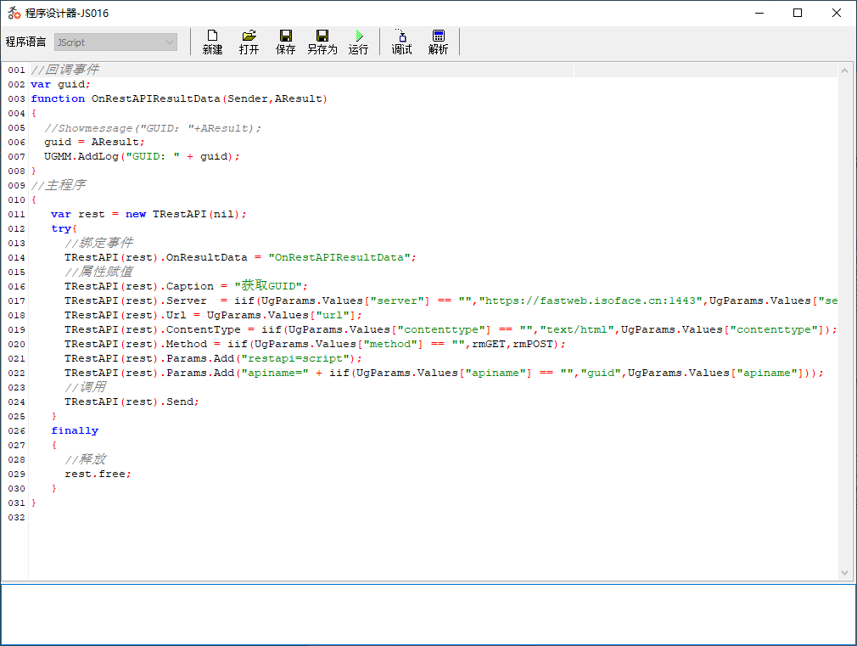Save the script with the 保存 icon

click(285, 42)
